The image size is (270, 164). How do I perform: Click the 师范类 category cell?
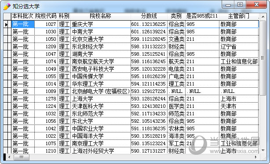[x=176, y=114]
